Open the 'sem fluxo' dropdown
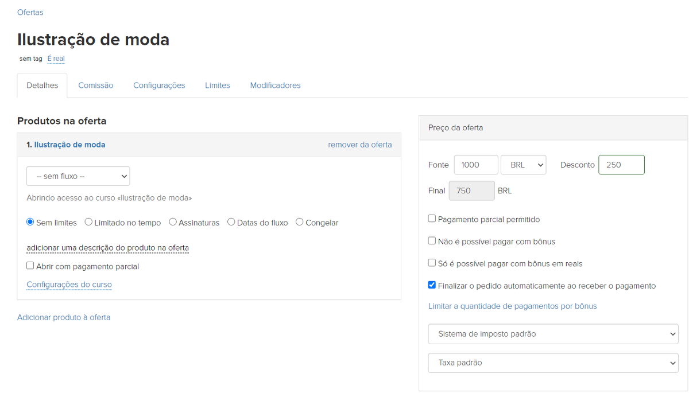Image resolution: width=689 pixels, height=393 pixels. [x=78, y=176]
